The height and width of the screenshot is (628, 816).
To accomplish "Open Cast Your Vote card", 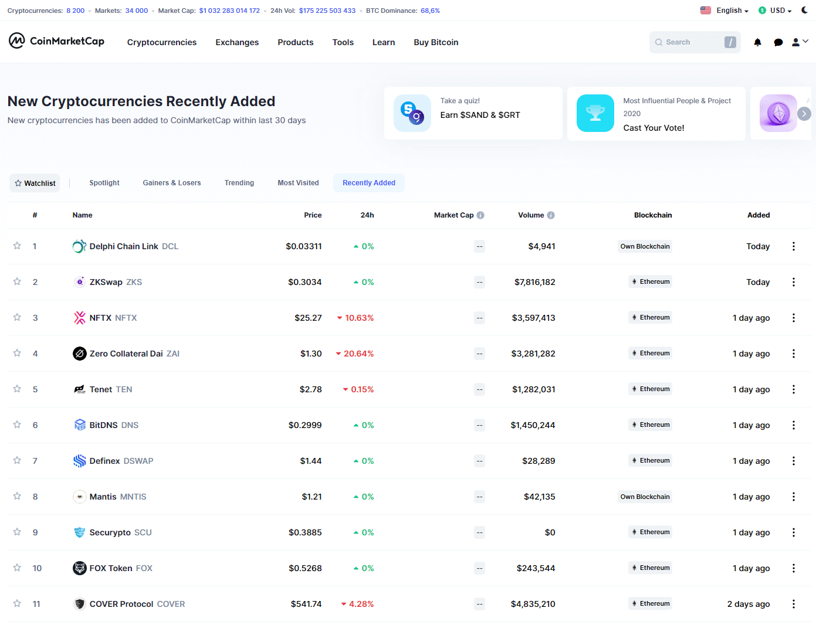I will [x=656, y=114].
